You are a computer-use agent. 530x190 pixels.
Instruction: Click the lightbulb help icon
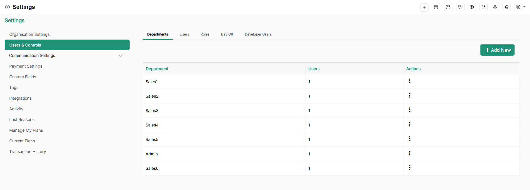(460, 7)
